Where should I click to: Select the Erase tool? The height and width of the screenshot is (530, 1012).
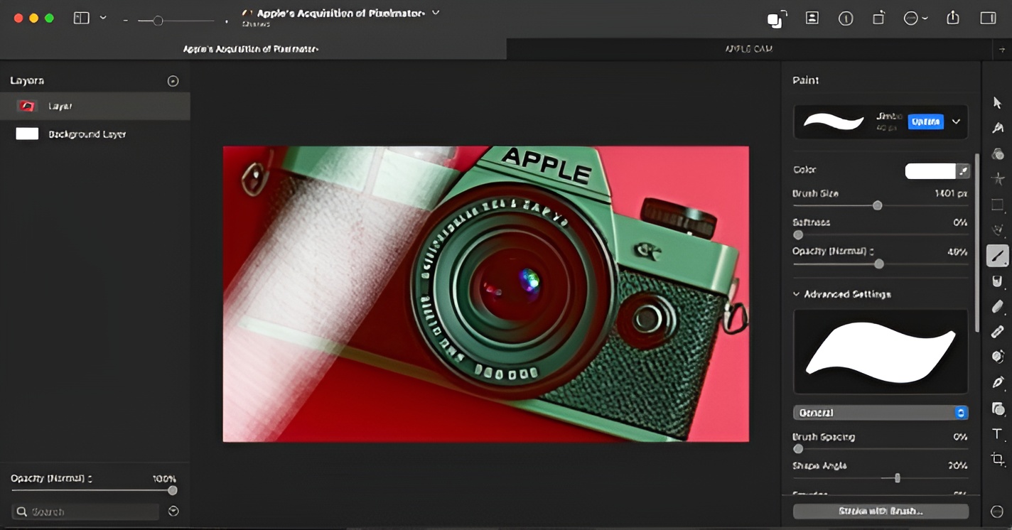click(x=997, y=307)
